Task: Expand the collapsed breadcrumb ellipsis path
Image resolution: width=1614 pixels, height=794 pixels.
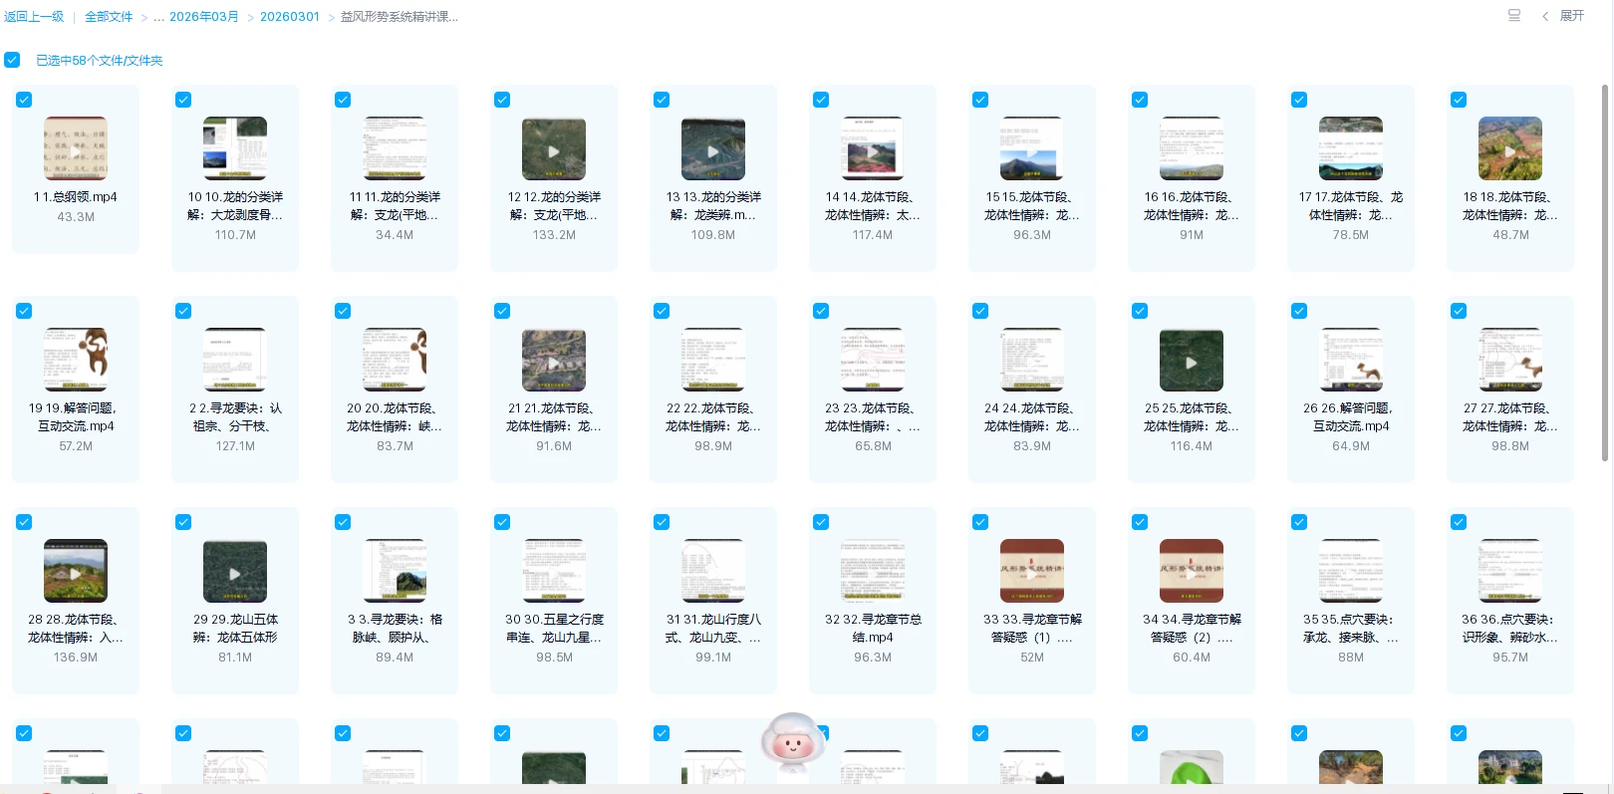Action: click(158, 17)
